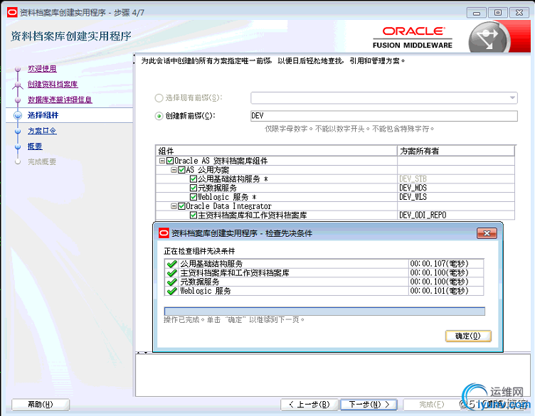
Task: Select the 选择现有前缀 radio button
Action: coord(159,98)
